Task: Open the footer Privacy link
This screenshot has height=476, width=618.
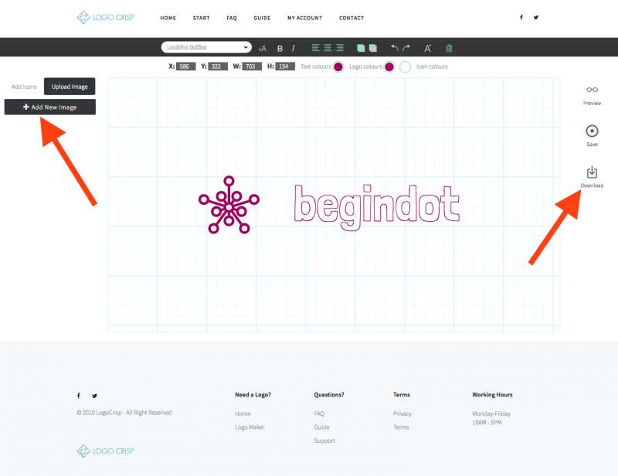Action: click(x=402, y=413)
